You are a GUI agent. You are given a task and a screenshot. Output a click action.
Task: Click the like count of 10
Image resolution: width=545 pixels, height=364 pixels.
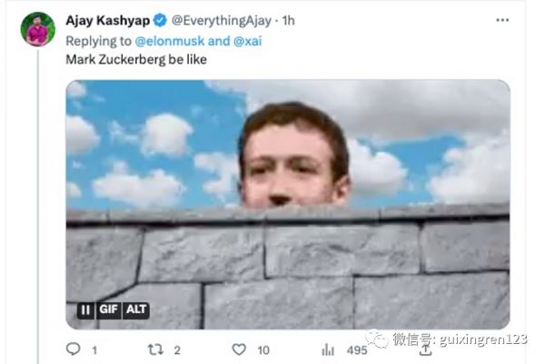[x=263, y=349]
